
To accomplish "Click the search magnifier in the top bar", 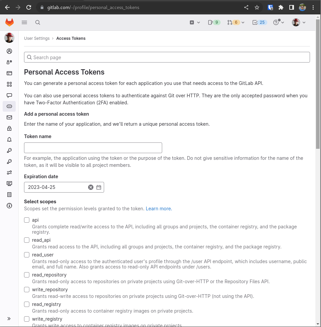I will click(38, 22).
